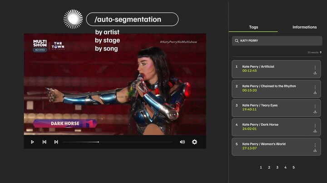
Task: Open options menu for Dark Horse
Action: (315, 126)
